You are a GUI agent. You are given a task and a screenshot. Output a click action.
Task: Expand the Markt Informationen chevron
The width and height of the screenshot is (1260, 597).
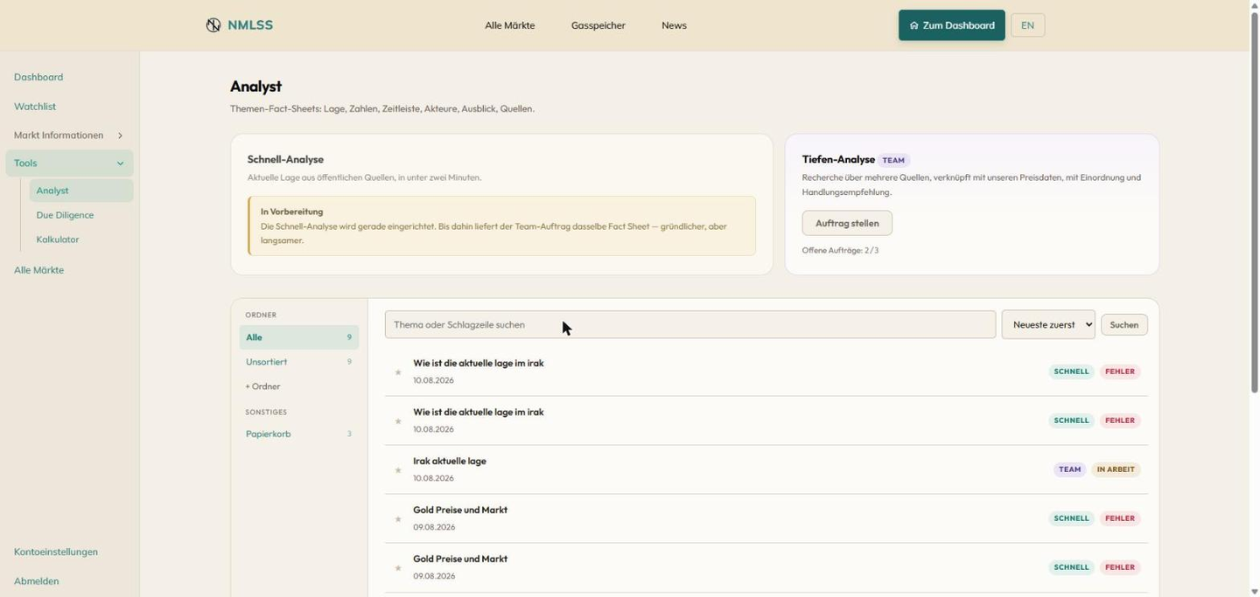[120, 135]
